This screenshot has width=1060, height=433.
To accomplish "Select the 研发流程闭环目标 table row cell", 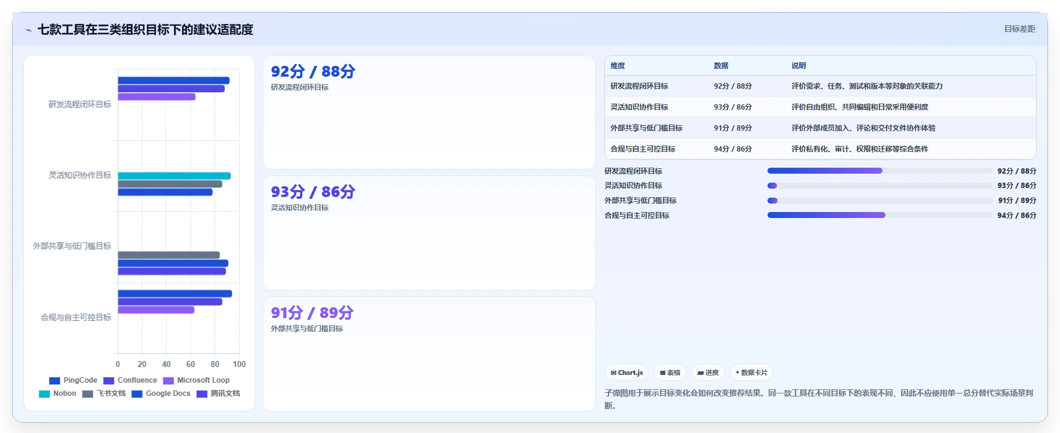I will 639,86.
